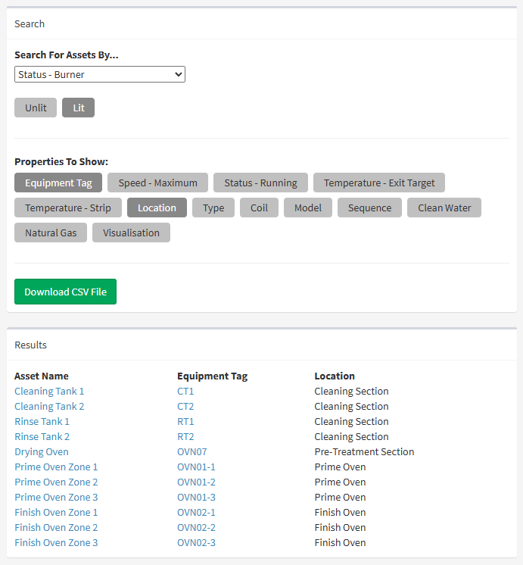
Task: Enable the Natural Gas property
Action: pyautogui.click(x=51, y=233)
